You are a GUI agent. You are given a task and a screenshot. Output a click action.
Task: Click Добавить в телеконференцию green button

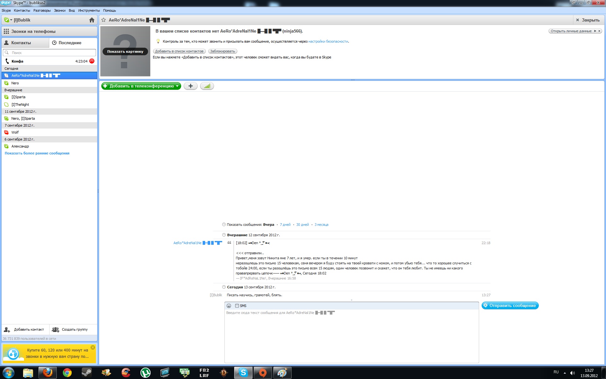point(141,86)
